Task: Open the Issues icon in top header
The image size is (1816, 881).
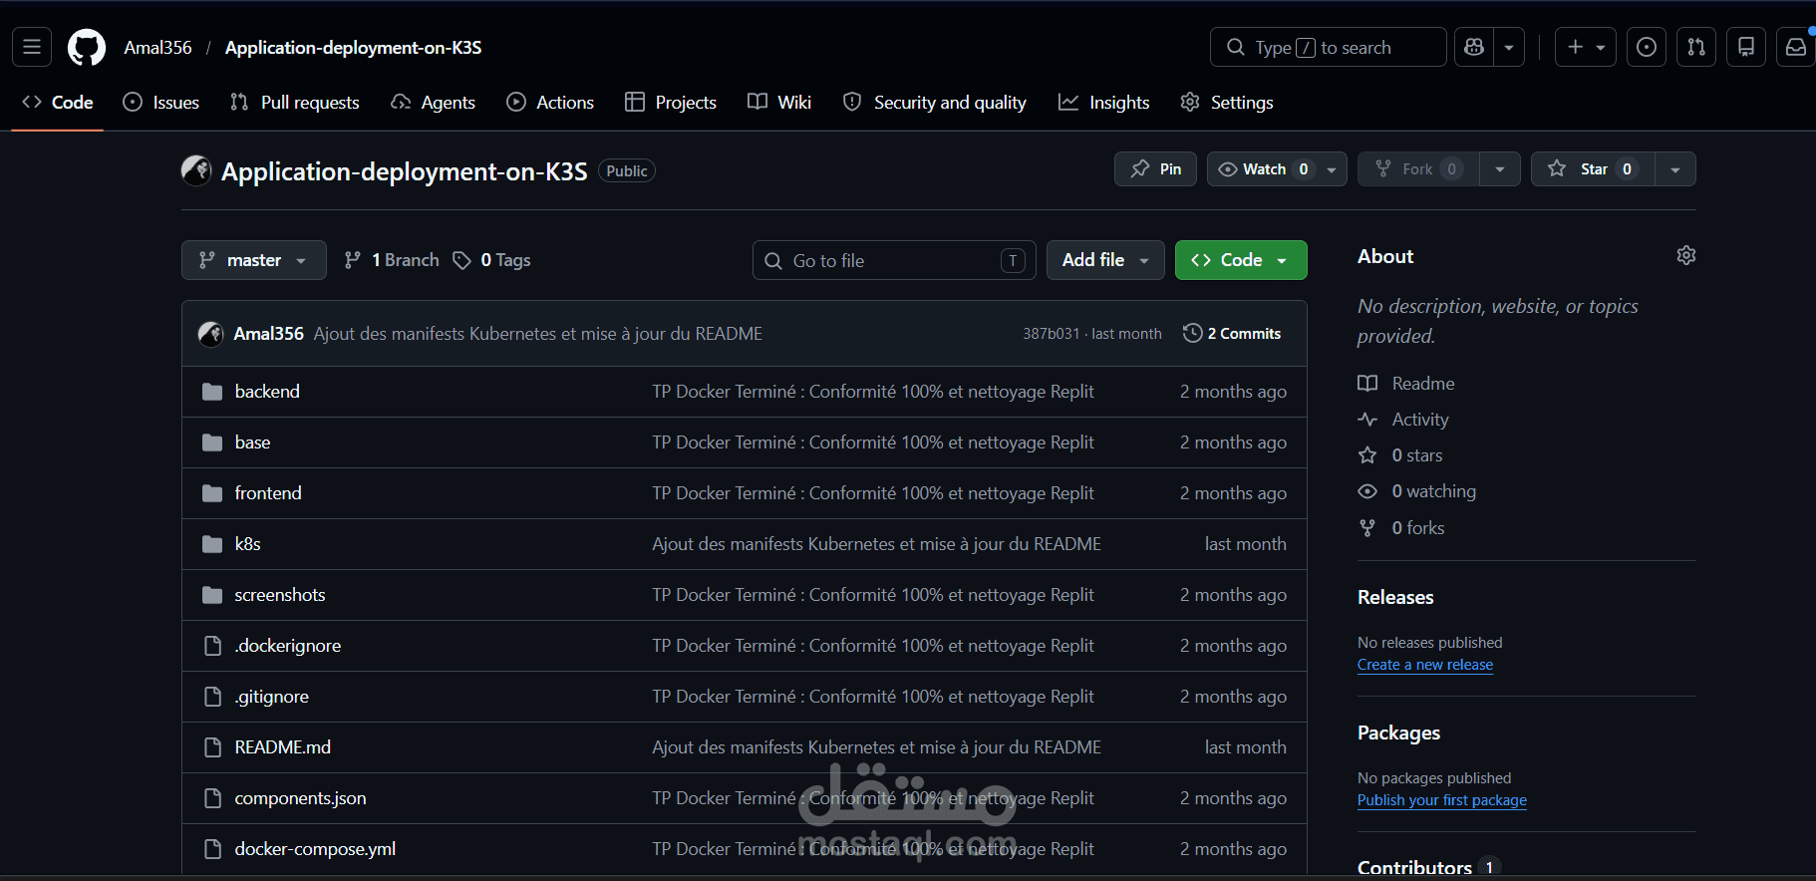Action: tap(1647, 47)
